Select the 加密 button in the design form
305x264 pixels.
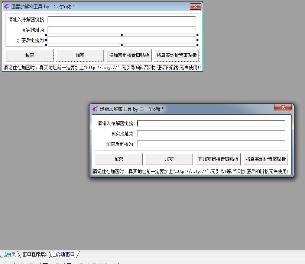[x=80, y=55]
